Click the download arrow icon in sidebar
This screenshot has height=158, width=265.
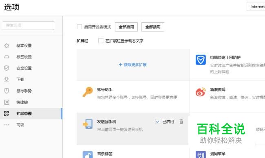pos(7,79)
